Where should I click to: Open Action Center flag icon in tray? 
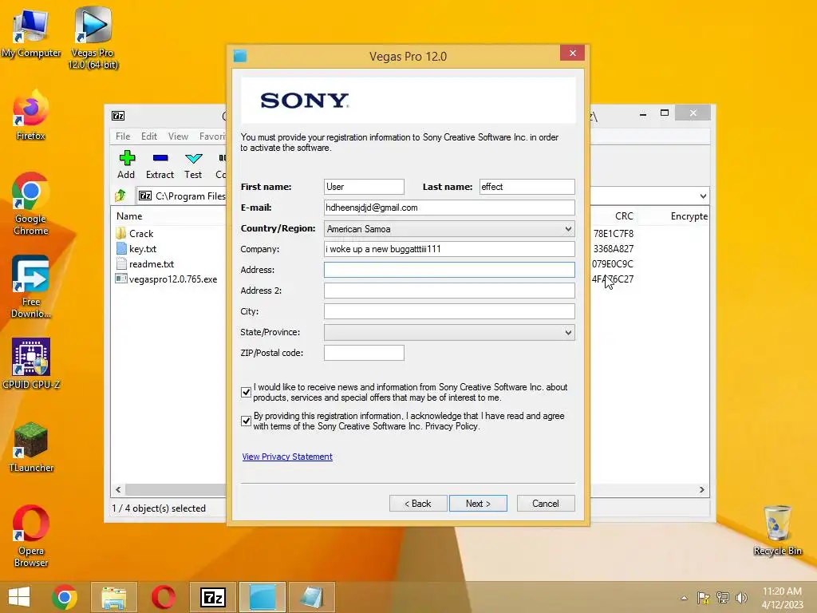(703, 597)
